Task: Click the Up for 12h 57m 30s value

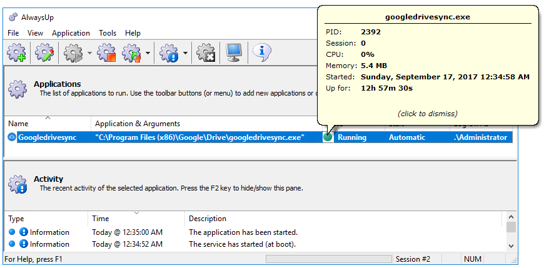Action: [x=387, y=88]
